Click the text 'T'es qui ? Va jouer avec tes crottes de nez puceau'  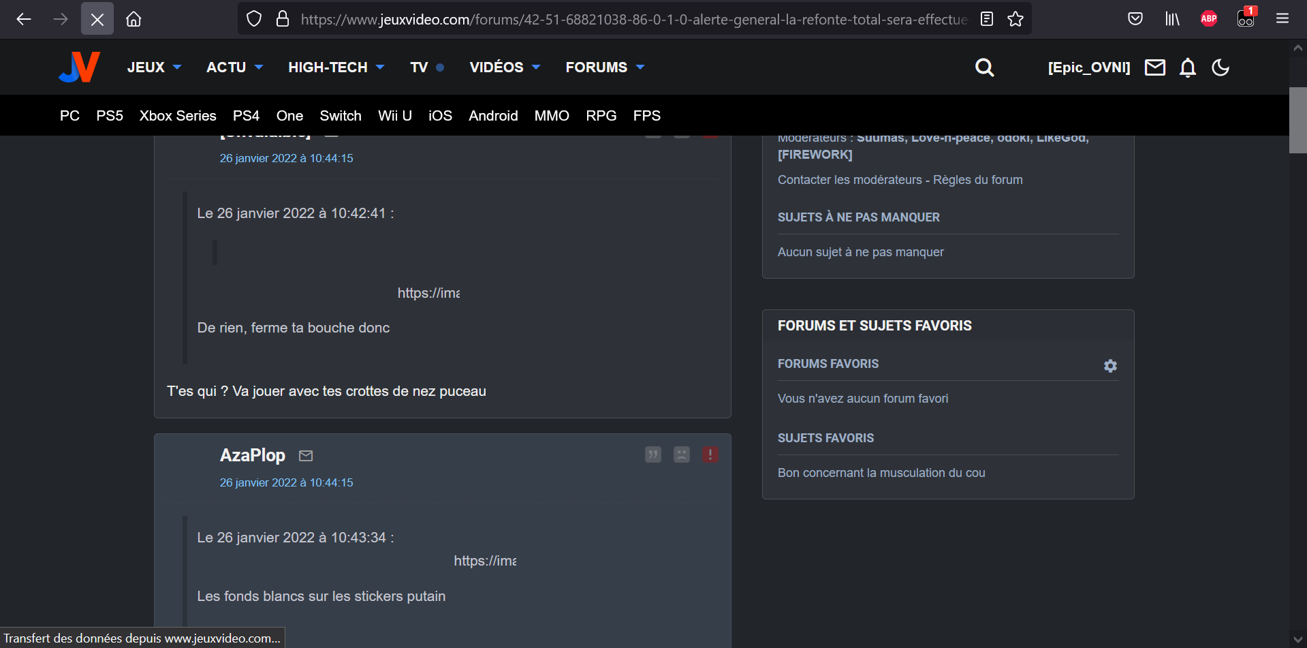326,391
